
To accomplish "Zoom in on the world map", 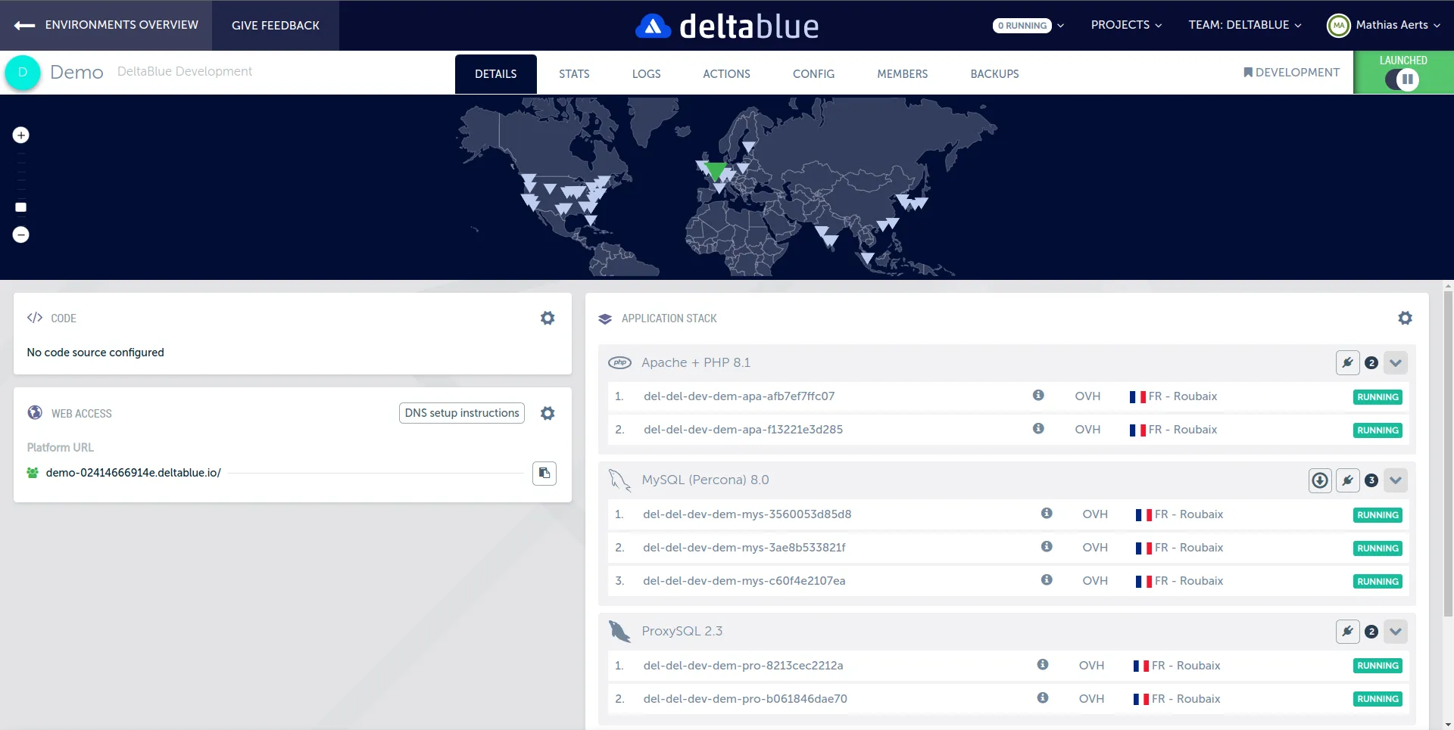I will click(21, 135).
